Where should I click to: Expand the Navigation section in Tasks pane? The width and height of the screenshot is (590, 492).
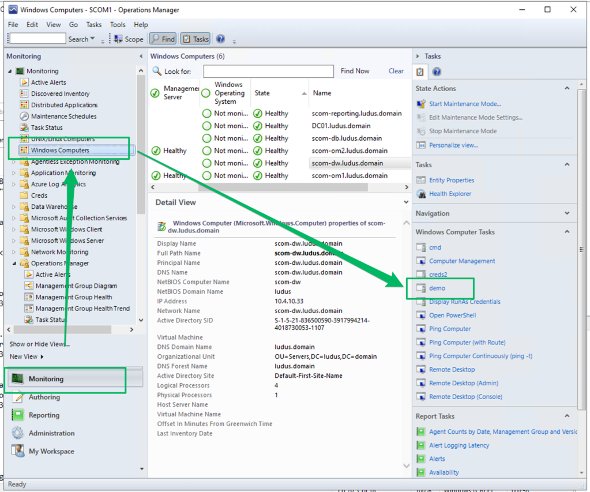coord(567,213)
